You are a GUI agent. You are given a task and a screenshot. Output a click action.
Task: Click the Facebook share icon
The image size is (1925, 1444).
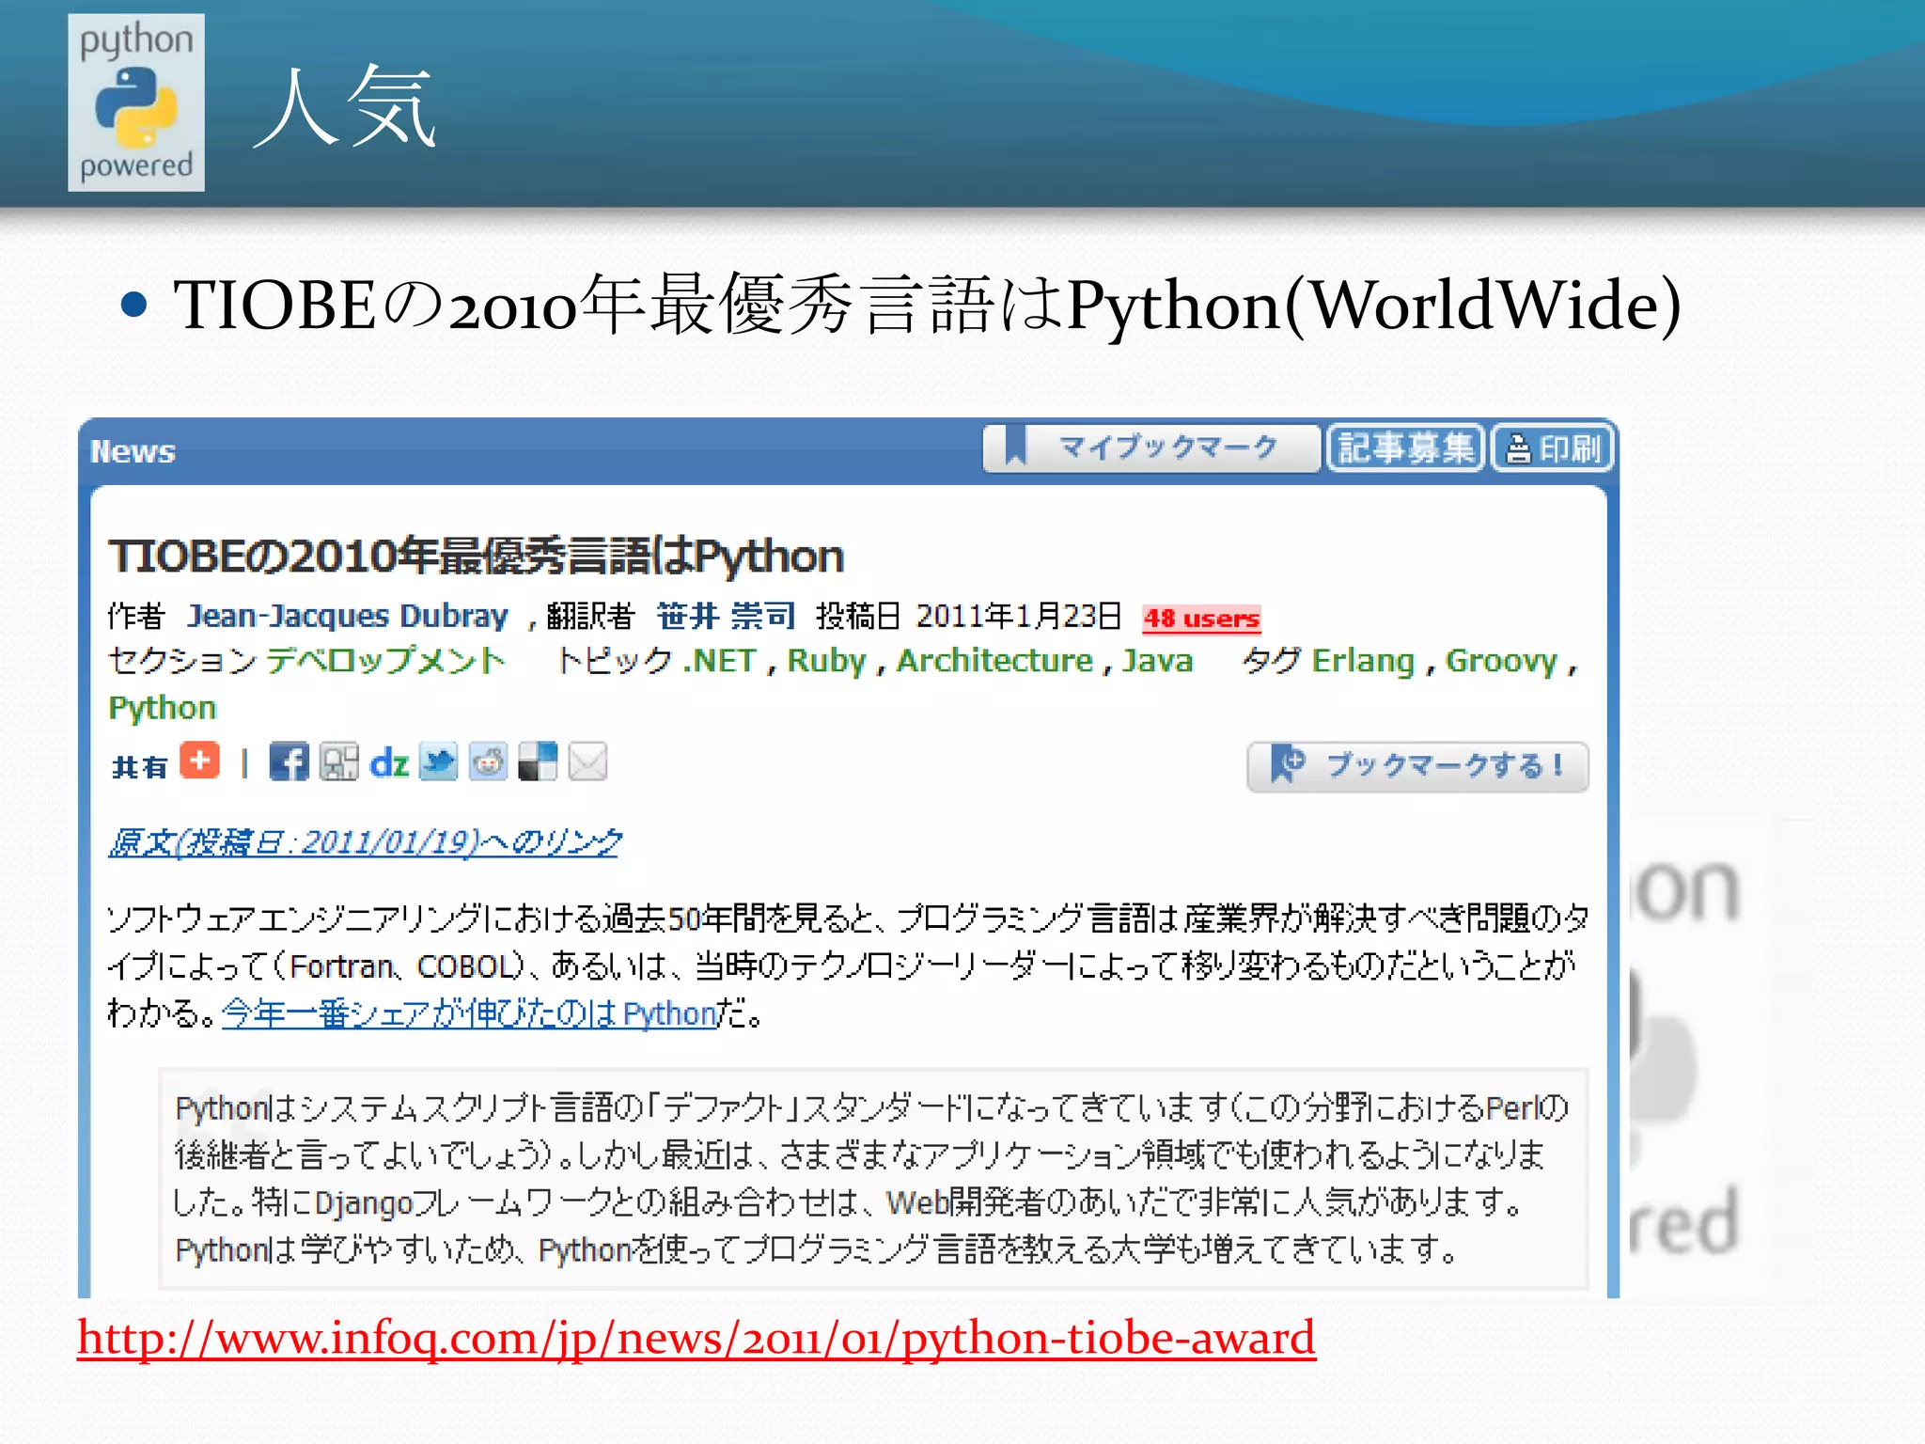[289, 762]
